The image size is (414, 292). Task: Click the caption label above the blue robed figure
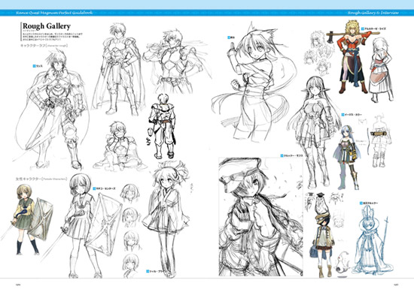pyautogui.click(x=369, y=203)
